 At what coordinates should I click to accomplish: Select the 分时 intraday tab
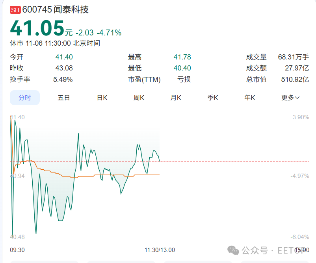25,98
